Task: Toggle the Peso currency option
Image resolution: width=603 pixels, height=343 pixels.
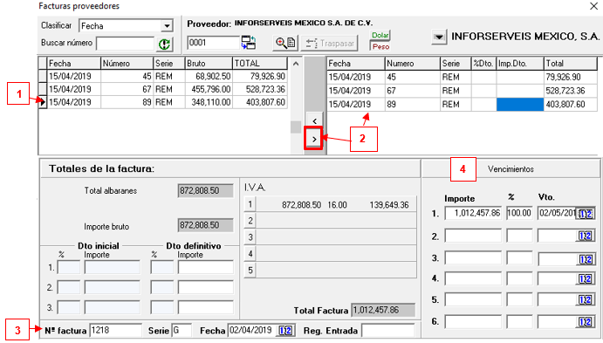Action: click(x=380, y=46)
